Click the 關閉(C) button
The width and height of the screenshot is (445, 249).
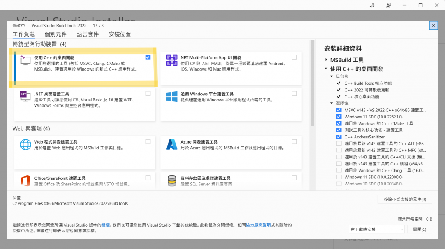(x=420, y=229)
